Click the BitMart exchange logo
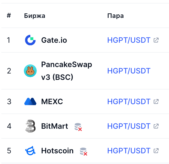Screen dimensions: 169x164 30,126
